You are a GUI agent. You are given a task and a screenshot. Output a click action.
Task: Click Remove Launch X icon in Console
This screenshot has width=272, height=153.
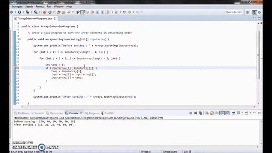click(195, 113)
